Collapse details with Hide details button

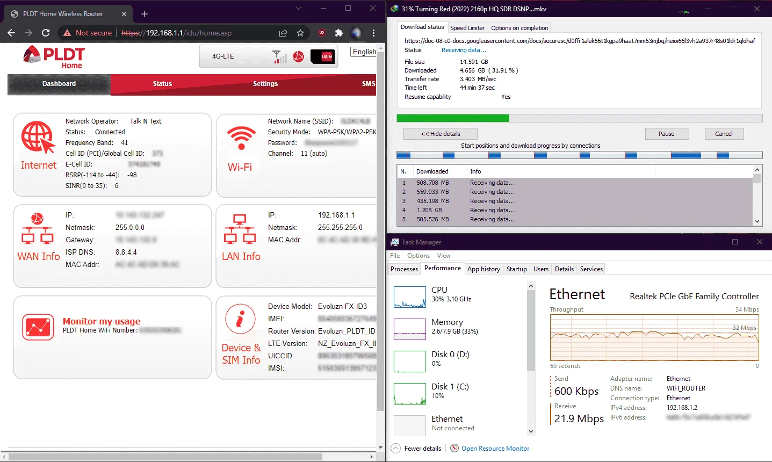(441, 134)
